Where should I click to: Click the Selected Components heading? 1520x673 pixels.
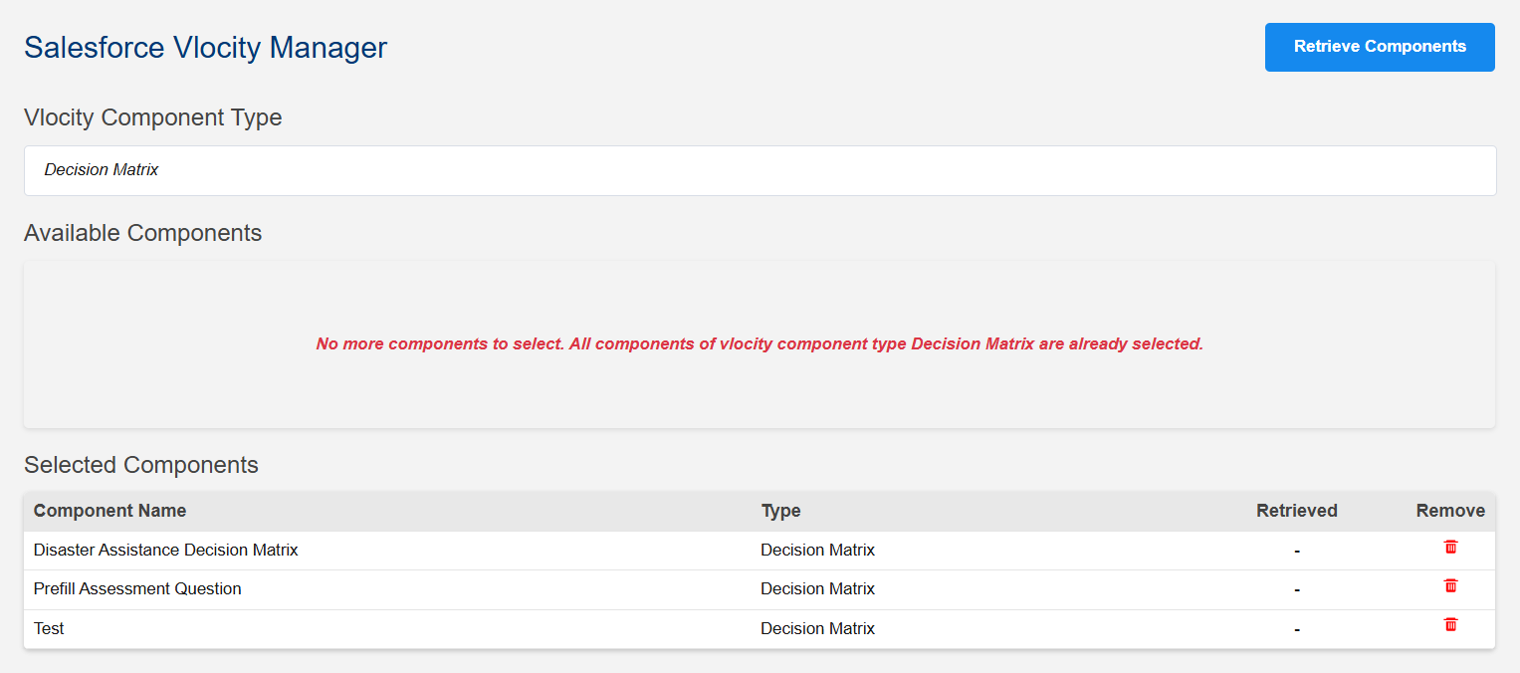(x=141, y=465)
